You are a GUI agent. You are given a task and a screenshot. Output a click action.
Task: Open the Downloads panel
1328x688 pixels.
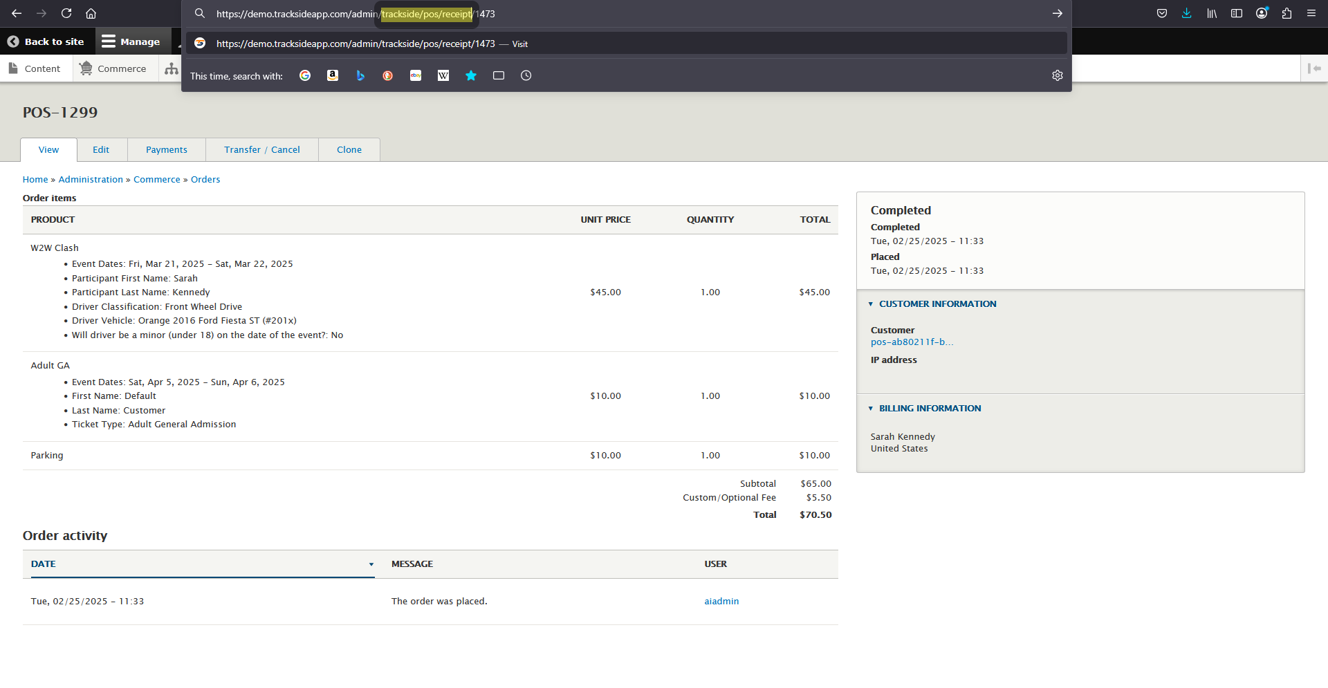(x=1187, y=13)
